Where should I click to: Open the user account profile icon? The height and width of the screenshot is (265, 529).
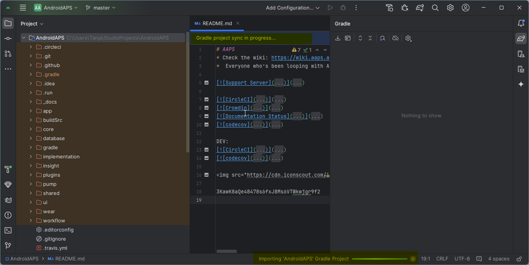click(x=466, y=8)
